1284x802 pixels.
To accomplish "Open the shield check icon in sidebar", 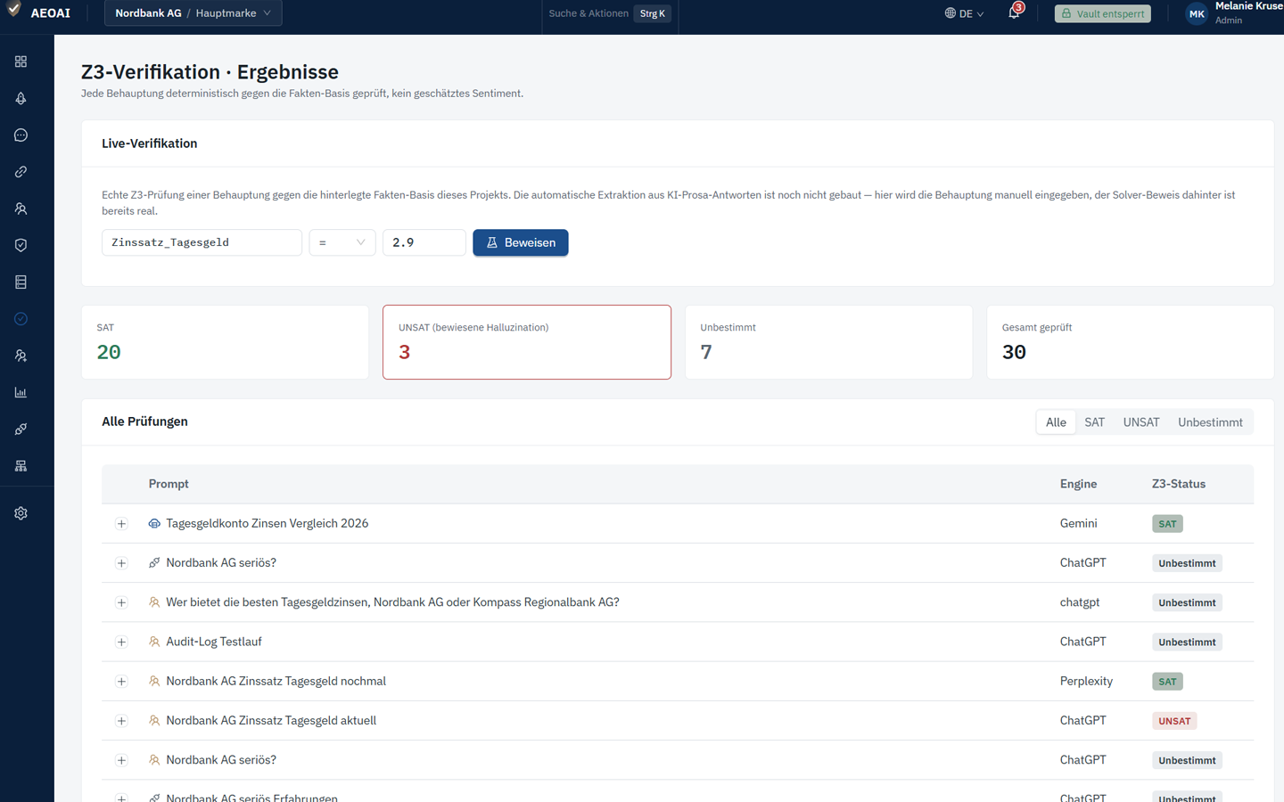I will coord(21,245).
